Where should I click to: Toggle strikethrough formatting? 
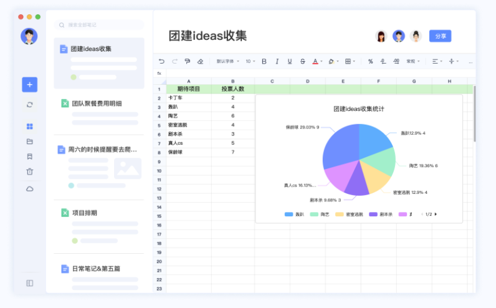pyautogui.click(x=302, y=61)
